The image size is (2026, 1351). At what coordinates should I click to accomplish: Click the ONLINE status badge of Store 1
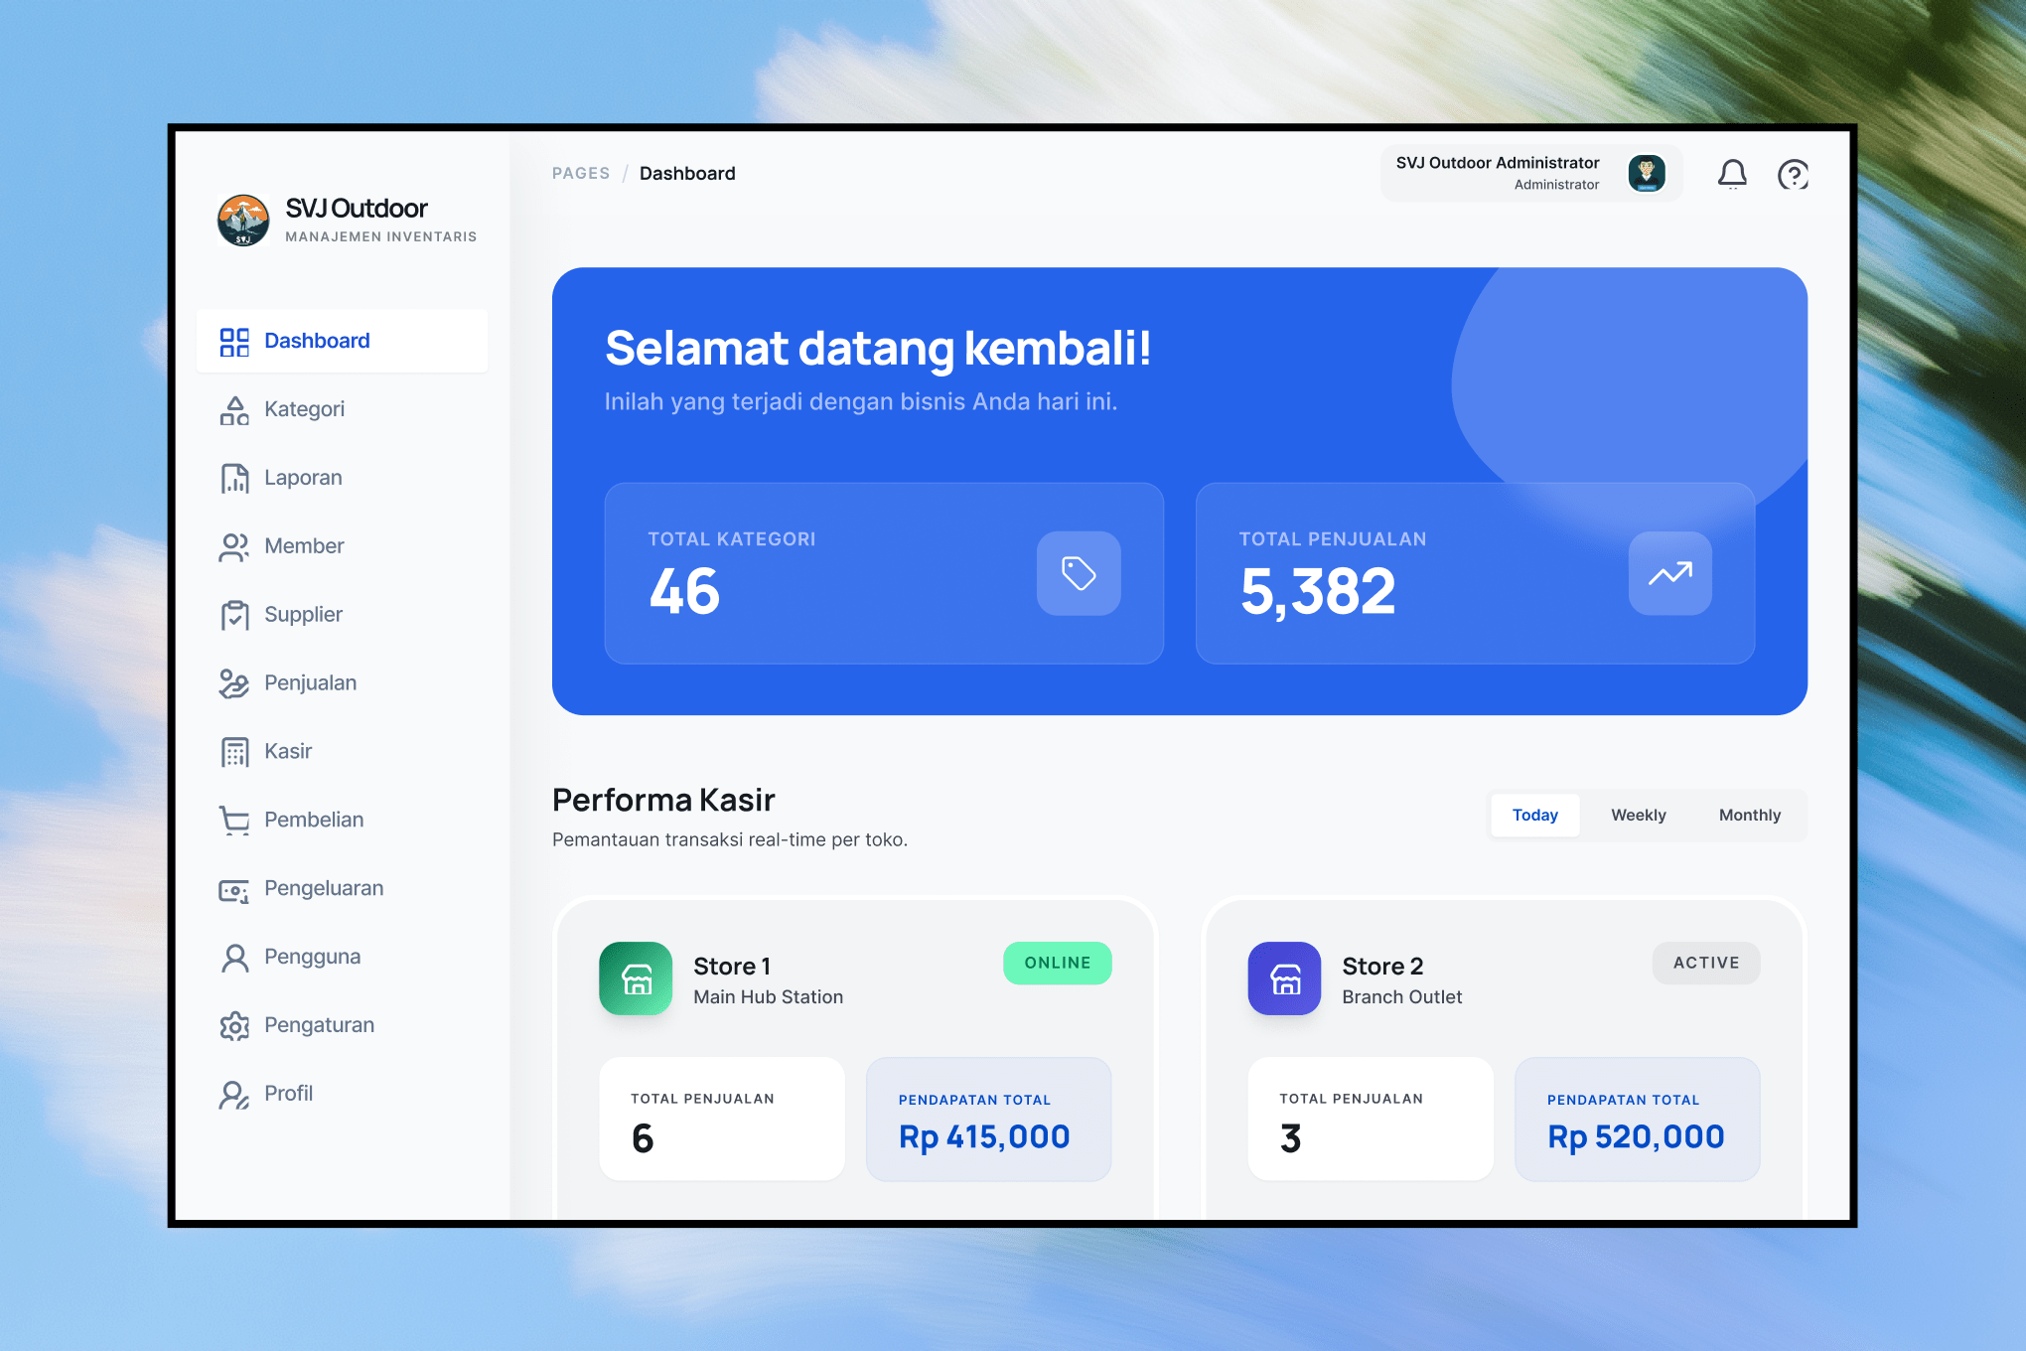tap(1057, 964)
